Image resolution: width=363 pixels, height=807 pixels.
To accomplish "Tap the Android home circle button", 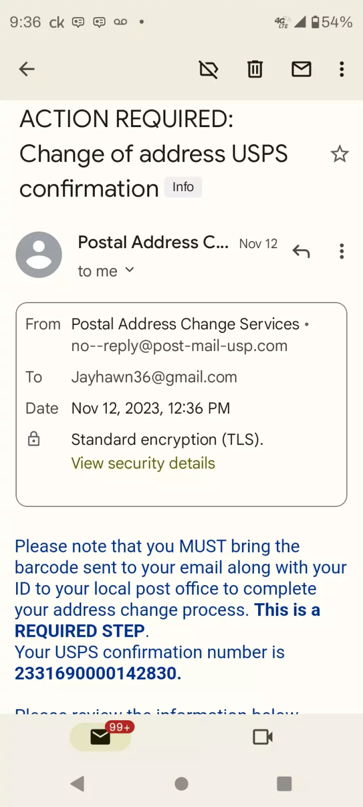I will click(x=181, y=784).
